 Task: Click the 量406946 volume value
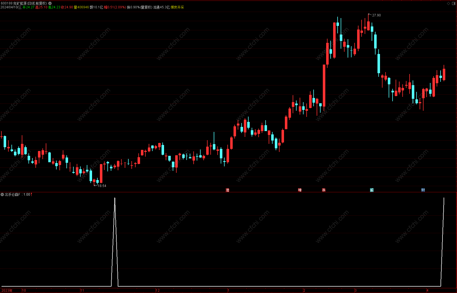[81, 7]
